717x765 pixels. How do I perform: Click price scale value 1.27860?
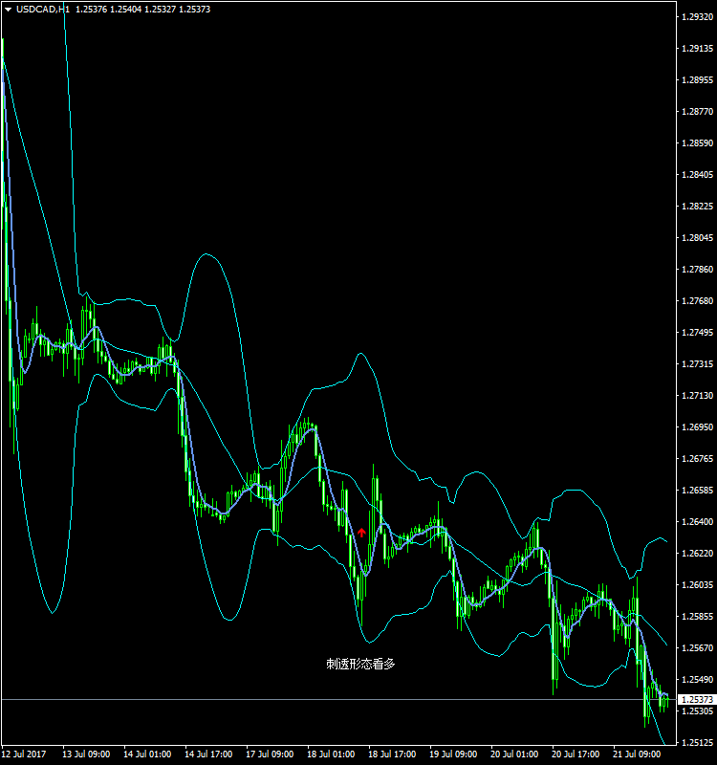(697, 270)
